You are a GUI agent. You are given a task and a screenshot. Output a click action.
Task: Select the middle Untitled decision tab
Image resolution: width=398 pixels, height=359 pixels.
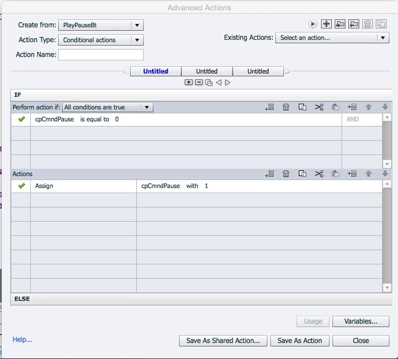207,71
